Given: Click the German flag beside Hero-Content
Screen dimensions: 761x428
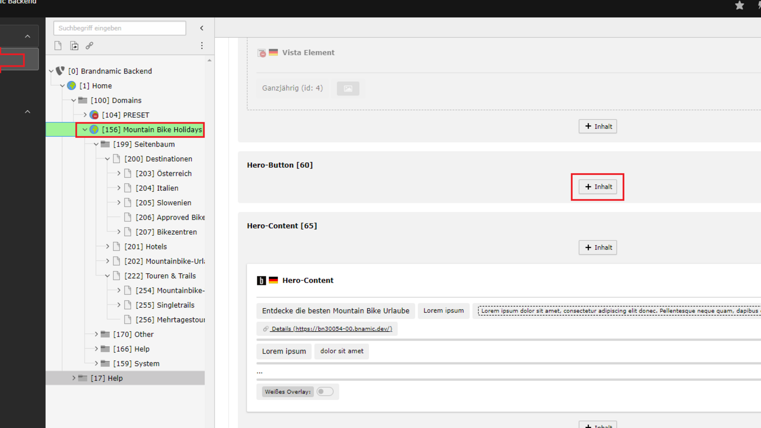Looking at the screenshot, I should (273, 280).
